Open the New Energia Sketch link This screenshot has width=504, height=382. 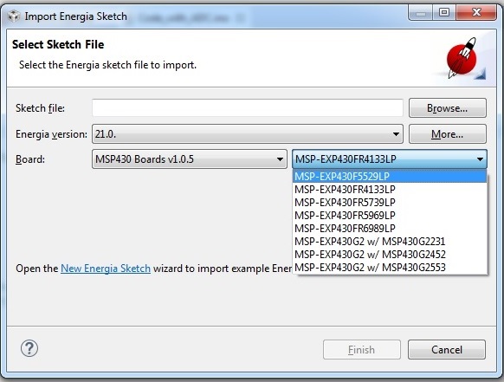tap(106, 269)
